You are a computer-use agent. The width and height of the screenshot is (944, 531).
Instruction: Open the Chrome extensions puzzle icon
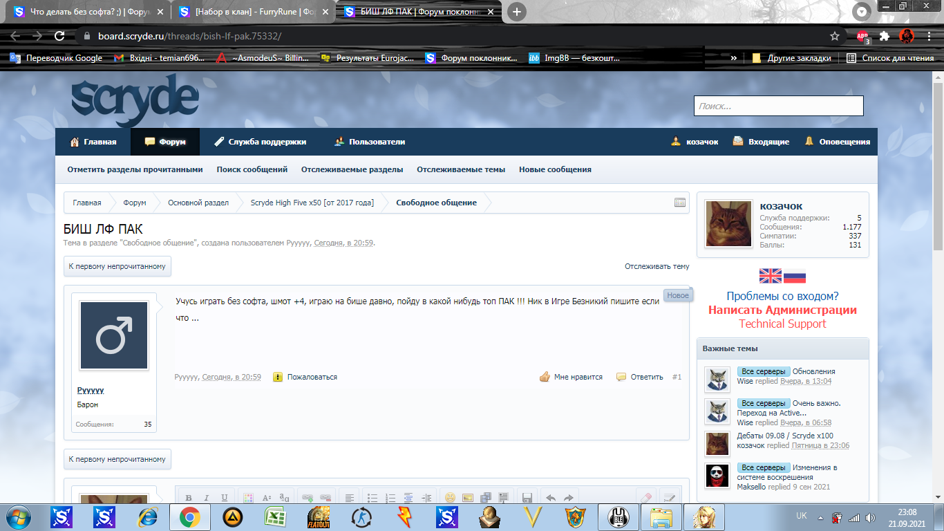(885, 36)
